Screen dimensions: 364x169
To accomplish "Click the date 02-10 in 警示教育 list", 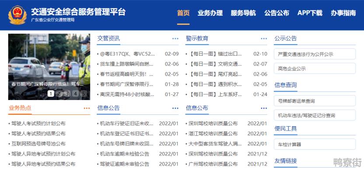I will pyautogui.click(x=260, y=54).
